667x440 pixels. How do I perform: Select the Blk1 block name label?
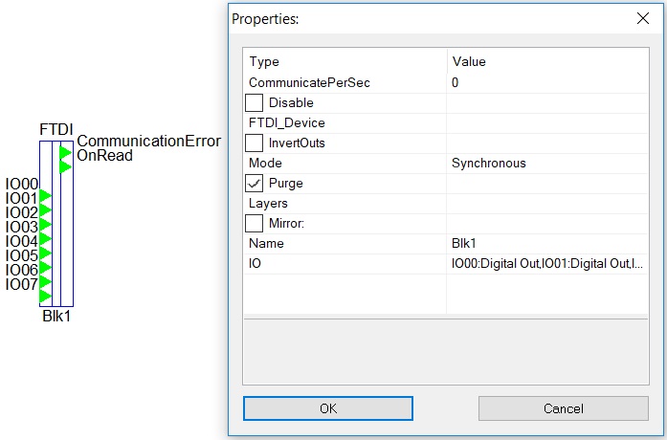[x=56, y=317]
